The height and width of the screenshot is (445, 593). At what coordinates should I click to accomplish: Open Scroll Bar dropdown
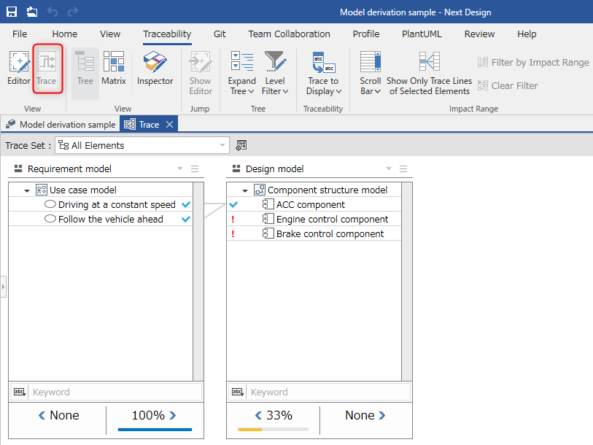[x=371, y=73]
